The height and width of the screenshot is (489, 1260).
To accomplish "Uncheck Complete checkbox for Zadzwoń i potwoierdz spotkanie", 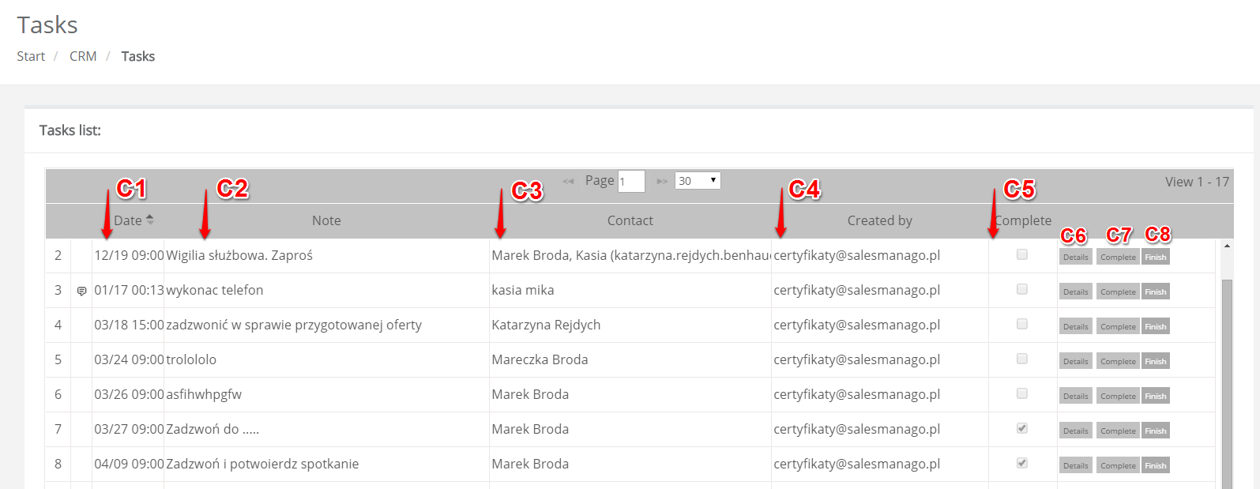I will (x=1022, y=463).
